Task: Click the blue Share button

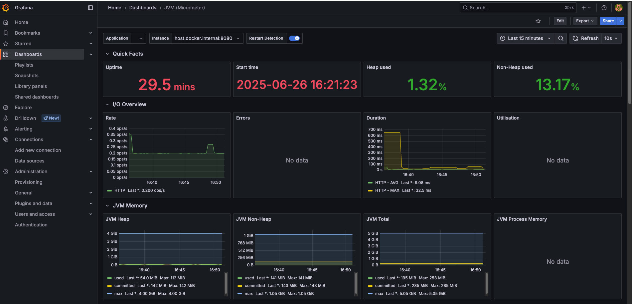Action: 608,21
